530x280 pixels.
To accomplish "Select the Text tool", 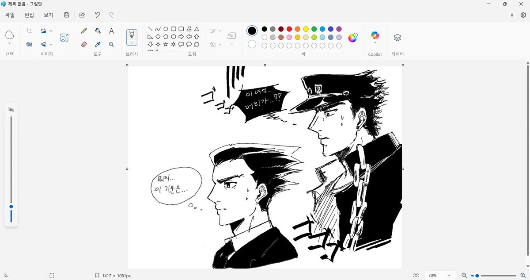I will [x=111, y=31].
